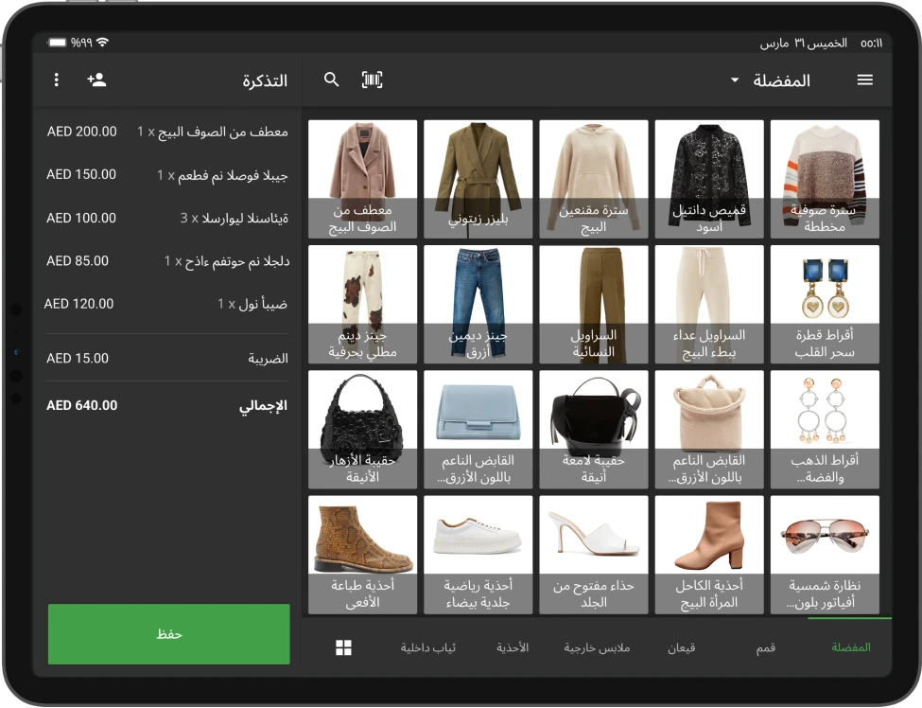Switch to the قمم tab
Image resolution: width=922 pixels, height=708 pixels.
(x=765, y=646)
